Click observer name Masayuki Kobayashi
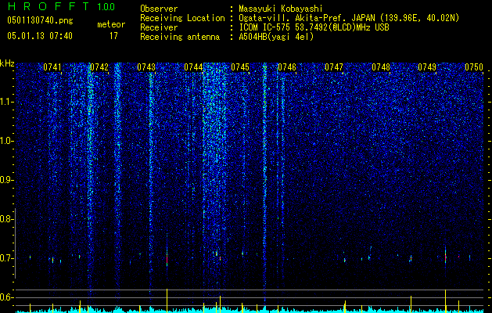The height and width of the screenshot is (313, 492). coord(281,9)
